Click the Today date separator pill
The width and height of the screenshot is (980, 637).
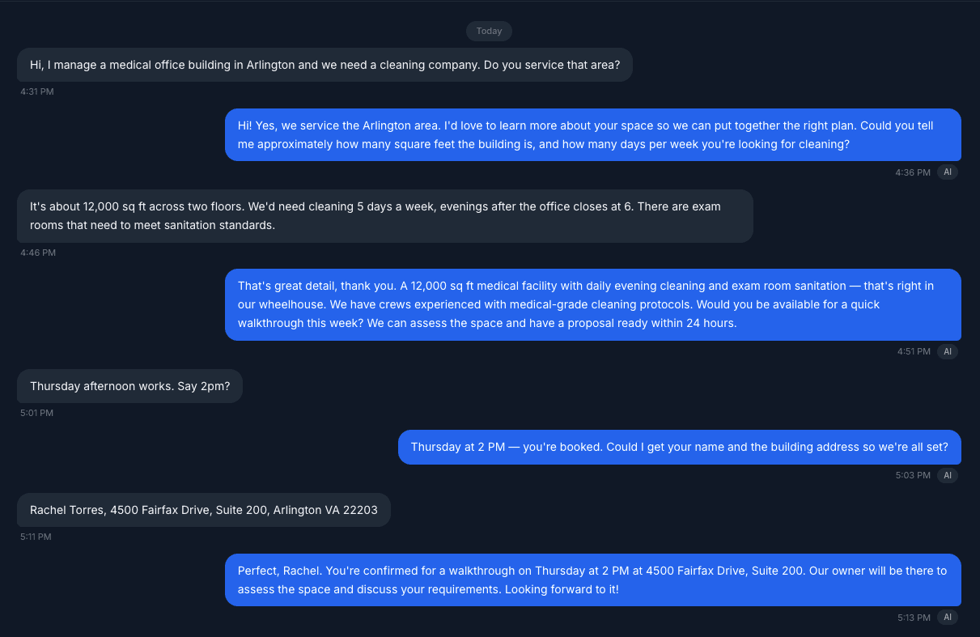tap(489, 31)
